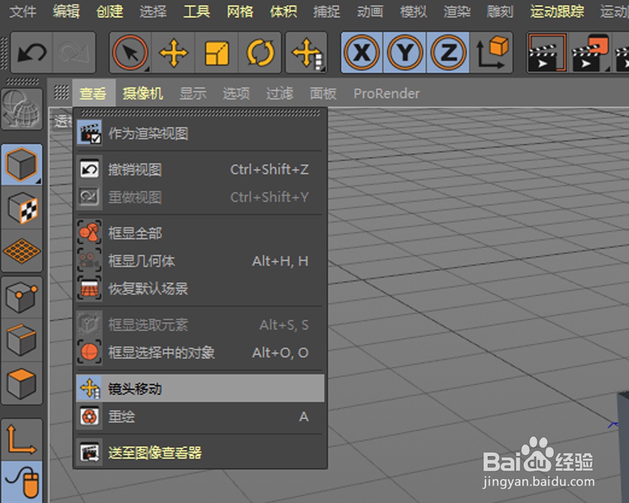Toggle Y axis lock
Screen dimensions: 629x503
point(404,53)
